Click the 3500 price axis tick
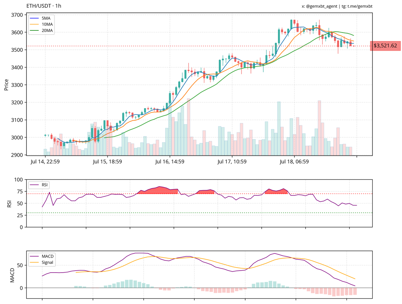The height and width of the screenshot is (304, 402). 17,50
